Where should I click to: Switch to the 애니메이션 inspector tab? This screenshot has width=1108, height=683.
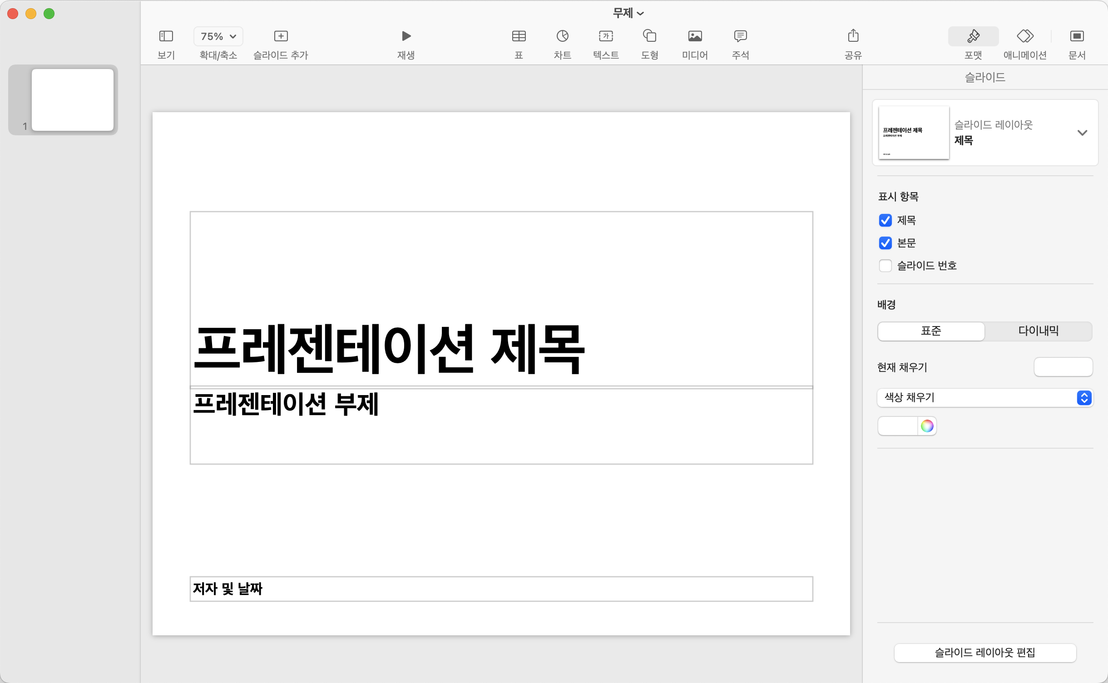pos(1025,36)
